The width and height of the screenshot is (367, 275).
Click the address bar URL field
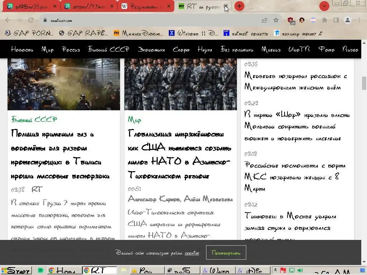pos(150,20)
